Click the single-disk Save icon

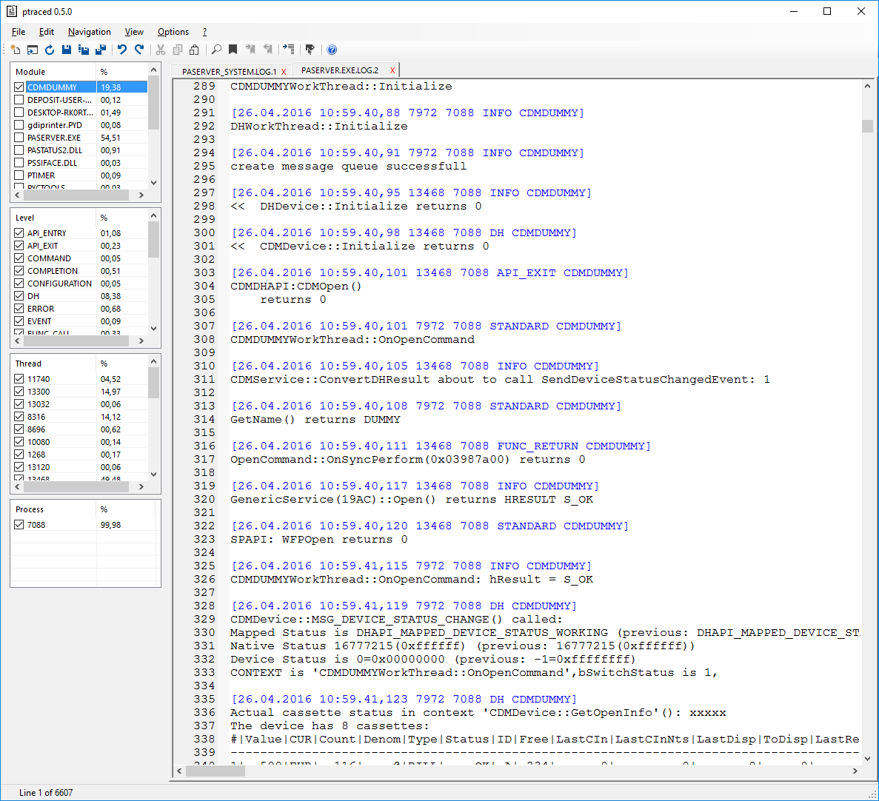(x=67, y=50)
